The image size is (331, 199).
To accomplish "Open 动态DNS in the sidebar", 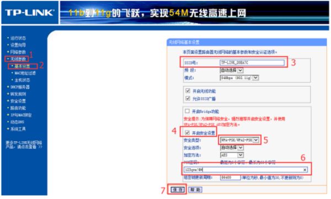I will tap(17, 122).
